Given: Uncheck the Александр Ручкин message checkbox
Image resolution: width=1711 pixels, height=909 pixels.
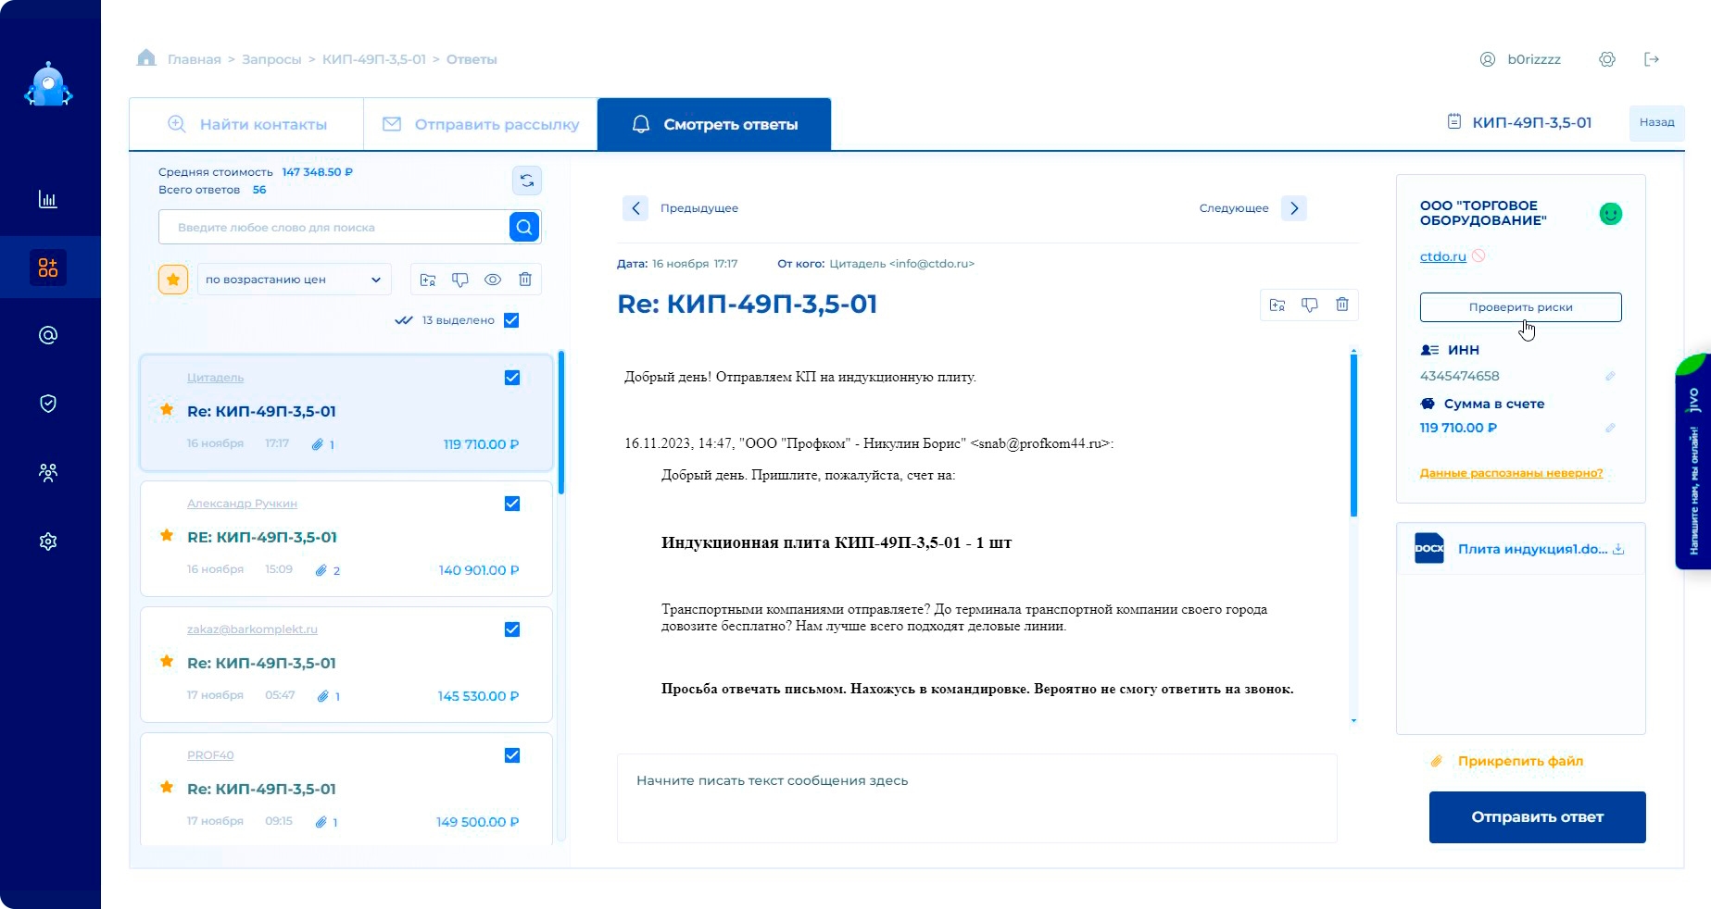Looking at the screenshot, I should (512, 504).
